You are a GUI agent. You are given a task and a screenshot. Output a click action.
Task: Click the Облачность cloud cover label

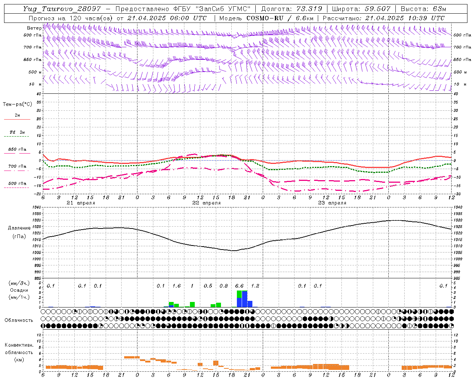coord(19,320)
